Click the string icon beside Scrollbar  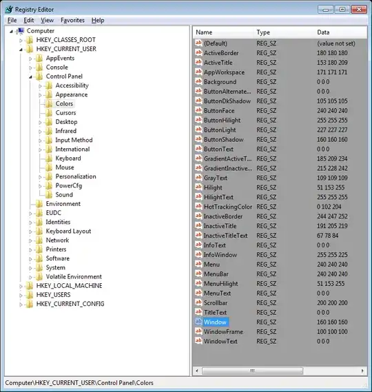pyautogui.click(x=198, y=302)
